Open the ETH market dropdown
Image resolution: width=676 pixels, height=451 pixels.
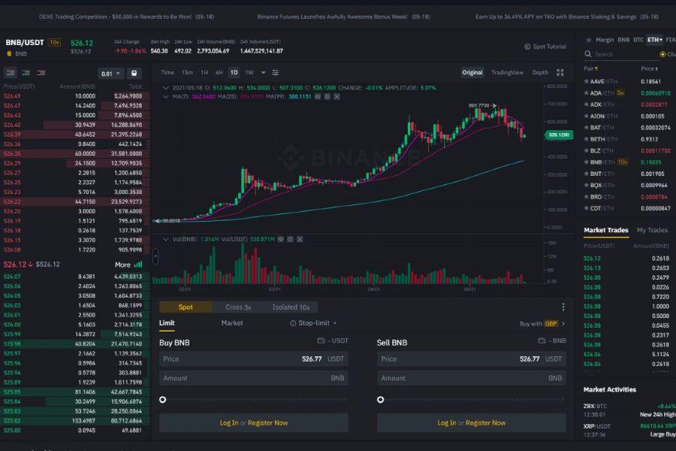pos(654,40)
